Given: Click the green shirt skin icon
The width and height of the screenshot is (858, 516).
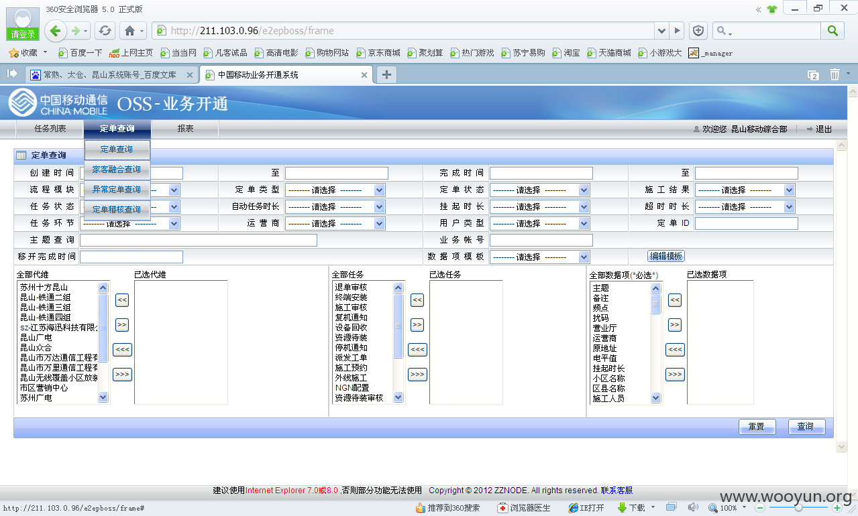Looking at the screenshot, I should [772, 9].
